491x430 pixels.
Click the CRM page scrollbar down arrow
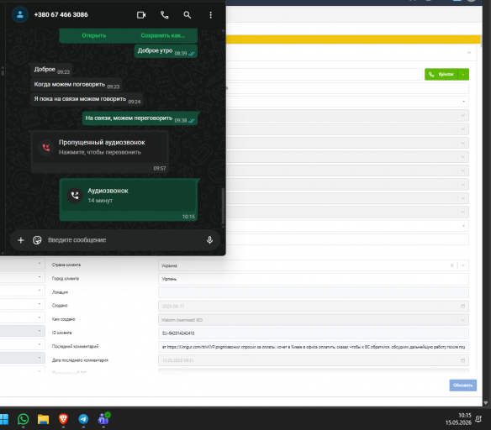486,403
